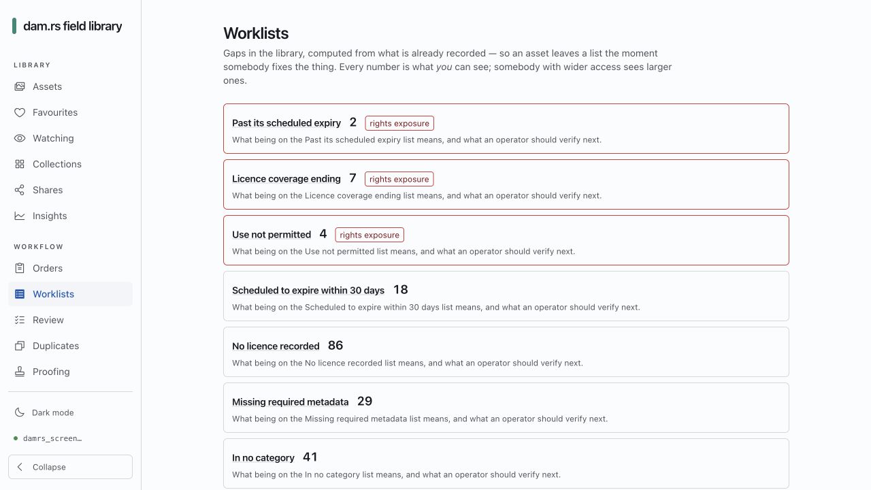Open the In no category worklist

coord(506,463)
